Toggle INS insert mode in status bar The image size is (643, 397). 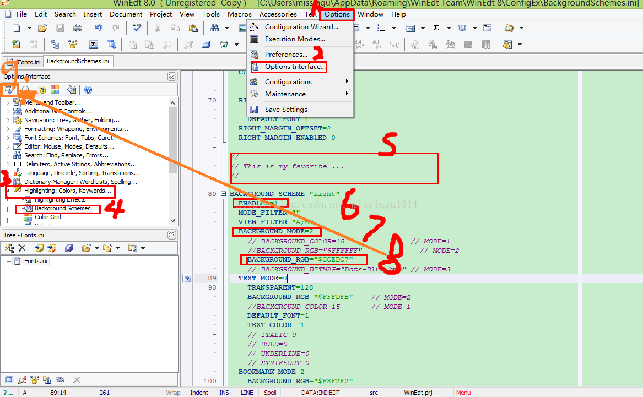224,393
